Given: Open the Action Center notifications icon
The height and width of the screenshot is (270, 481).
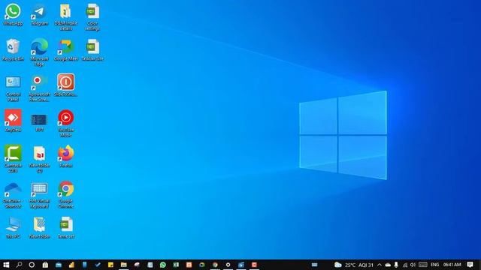Looking at the screenshot, I should click(x=470, y=265).
